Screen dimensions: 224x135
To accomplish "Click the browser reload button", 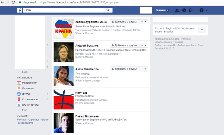I will point(13,2).
